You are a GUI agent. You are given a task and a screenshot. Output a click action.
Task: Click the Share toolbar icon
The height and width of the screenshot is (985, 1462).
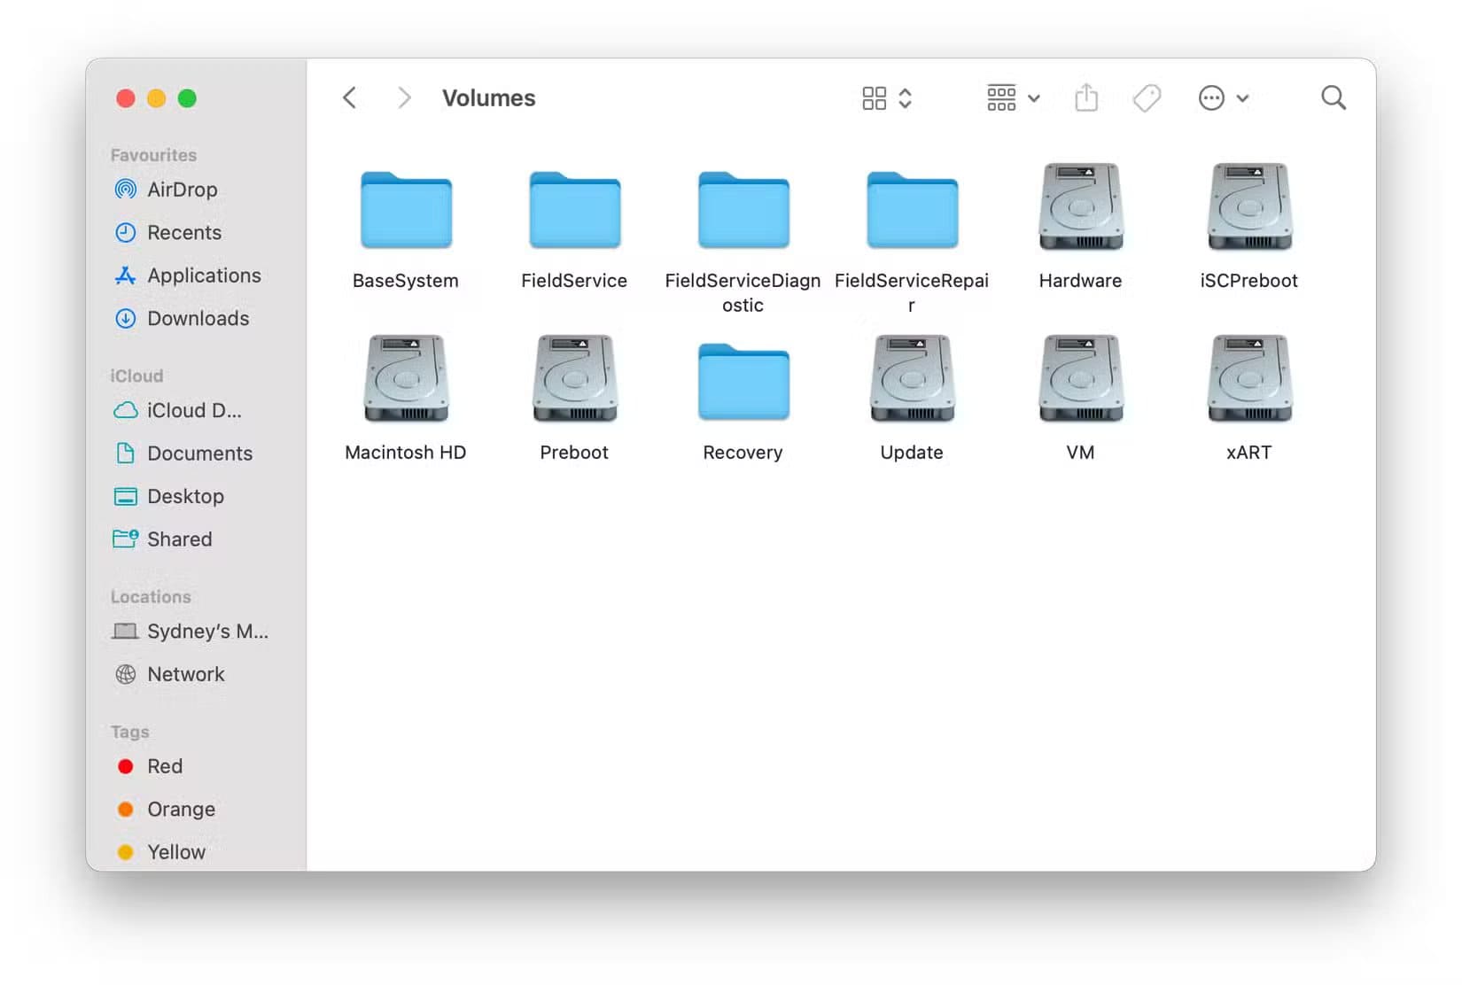1086,97
